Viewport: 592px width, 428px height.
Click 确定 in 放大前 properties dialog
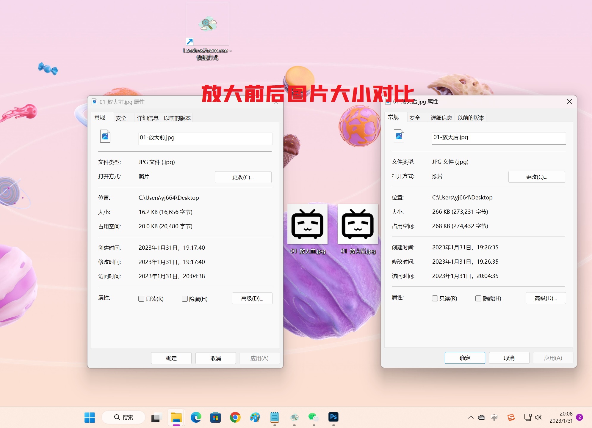pyautogui.click(x=171, y=358)
